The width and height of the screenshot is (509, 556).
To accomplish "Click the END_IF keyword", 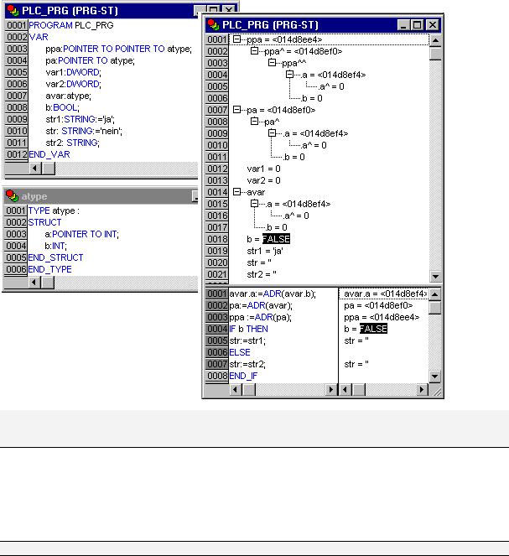I will click(x=243, y=376).
